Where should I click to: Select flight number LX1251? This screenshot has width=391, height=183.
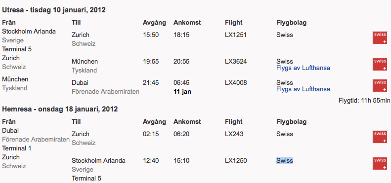(236, 35)
